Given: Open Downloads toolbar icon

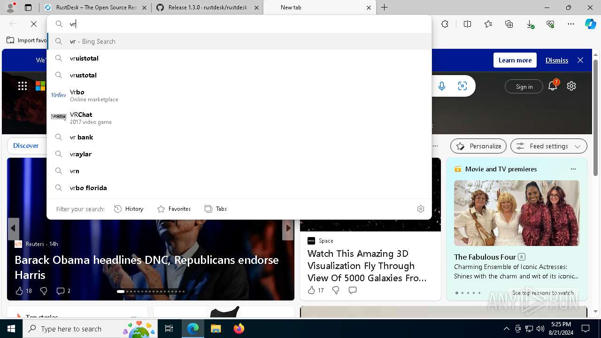Looking at the screenshot, I should click(530, 24).
